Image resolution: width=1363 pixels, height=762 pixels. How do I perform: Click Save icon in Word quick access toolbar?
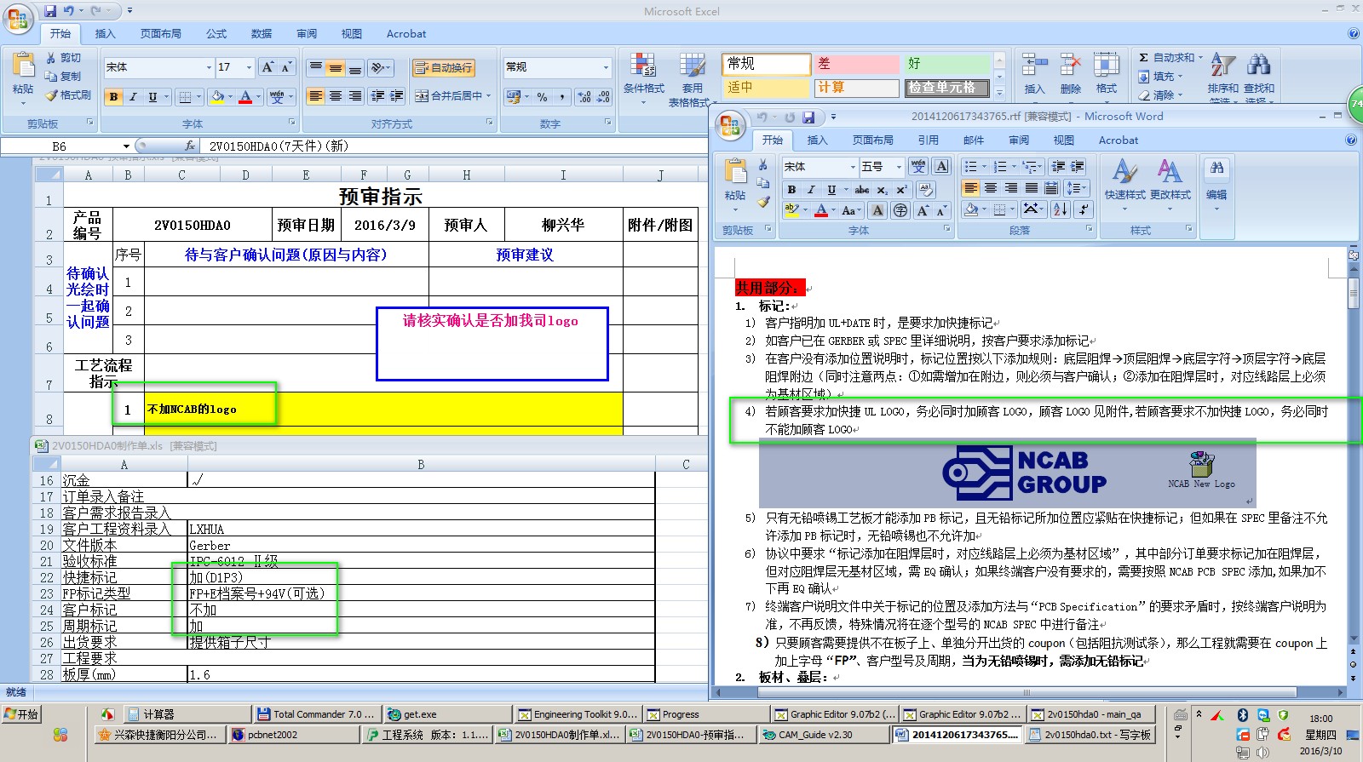[x=808, y=117]
